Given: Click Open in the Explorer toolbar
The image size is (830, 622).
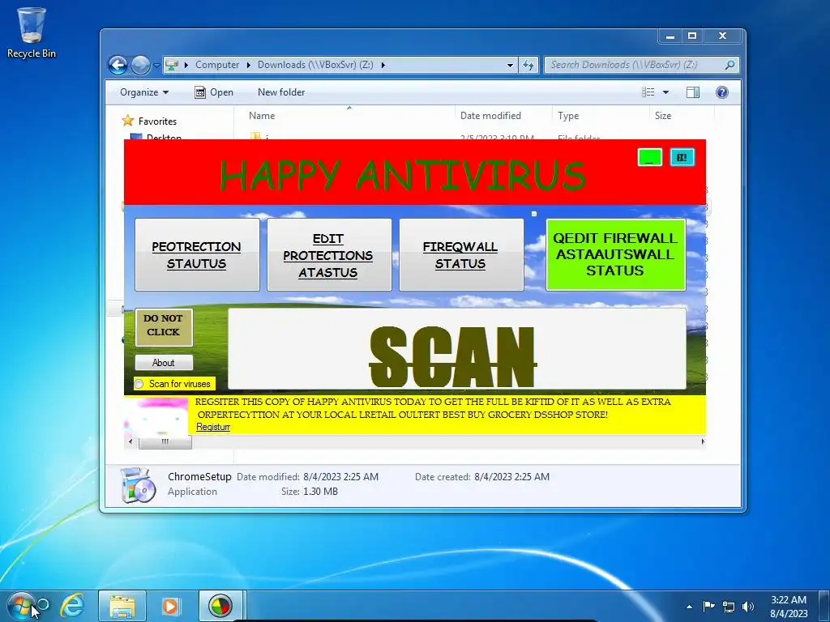Looking at the screenshot, I should (x=214, y=92).
